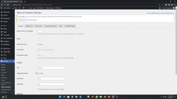The width and height of the screenshot is (177, 99).
Task: Open Insert Headers and Footers submenu
Action: point(6,84)
